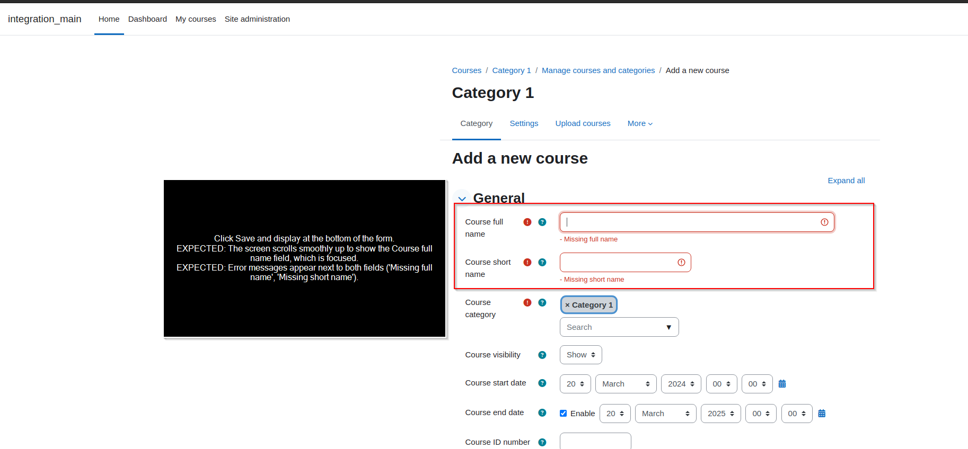968x449 pixels.
Task: Click required icon beside Course short name
Action: click(527, 262)
